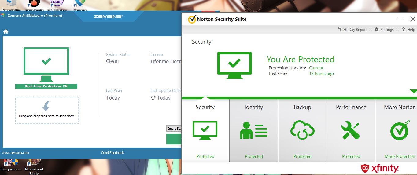The width and height of the screenshot is (417, 175).
Task: Go to Zemana home via house icon
Action: [x=6, y=31]
